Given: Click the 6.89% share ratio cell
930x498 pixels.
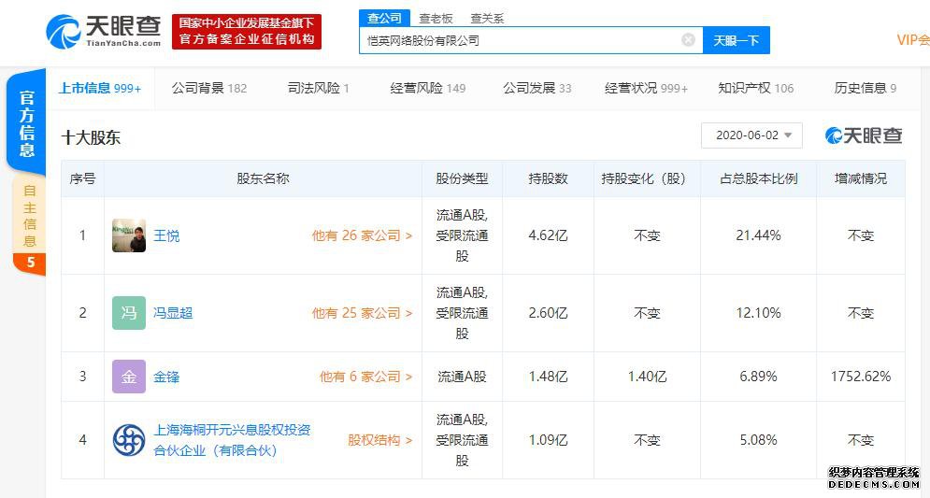Looking at the screenshot, I should point(758,377).
